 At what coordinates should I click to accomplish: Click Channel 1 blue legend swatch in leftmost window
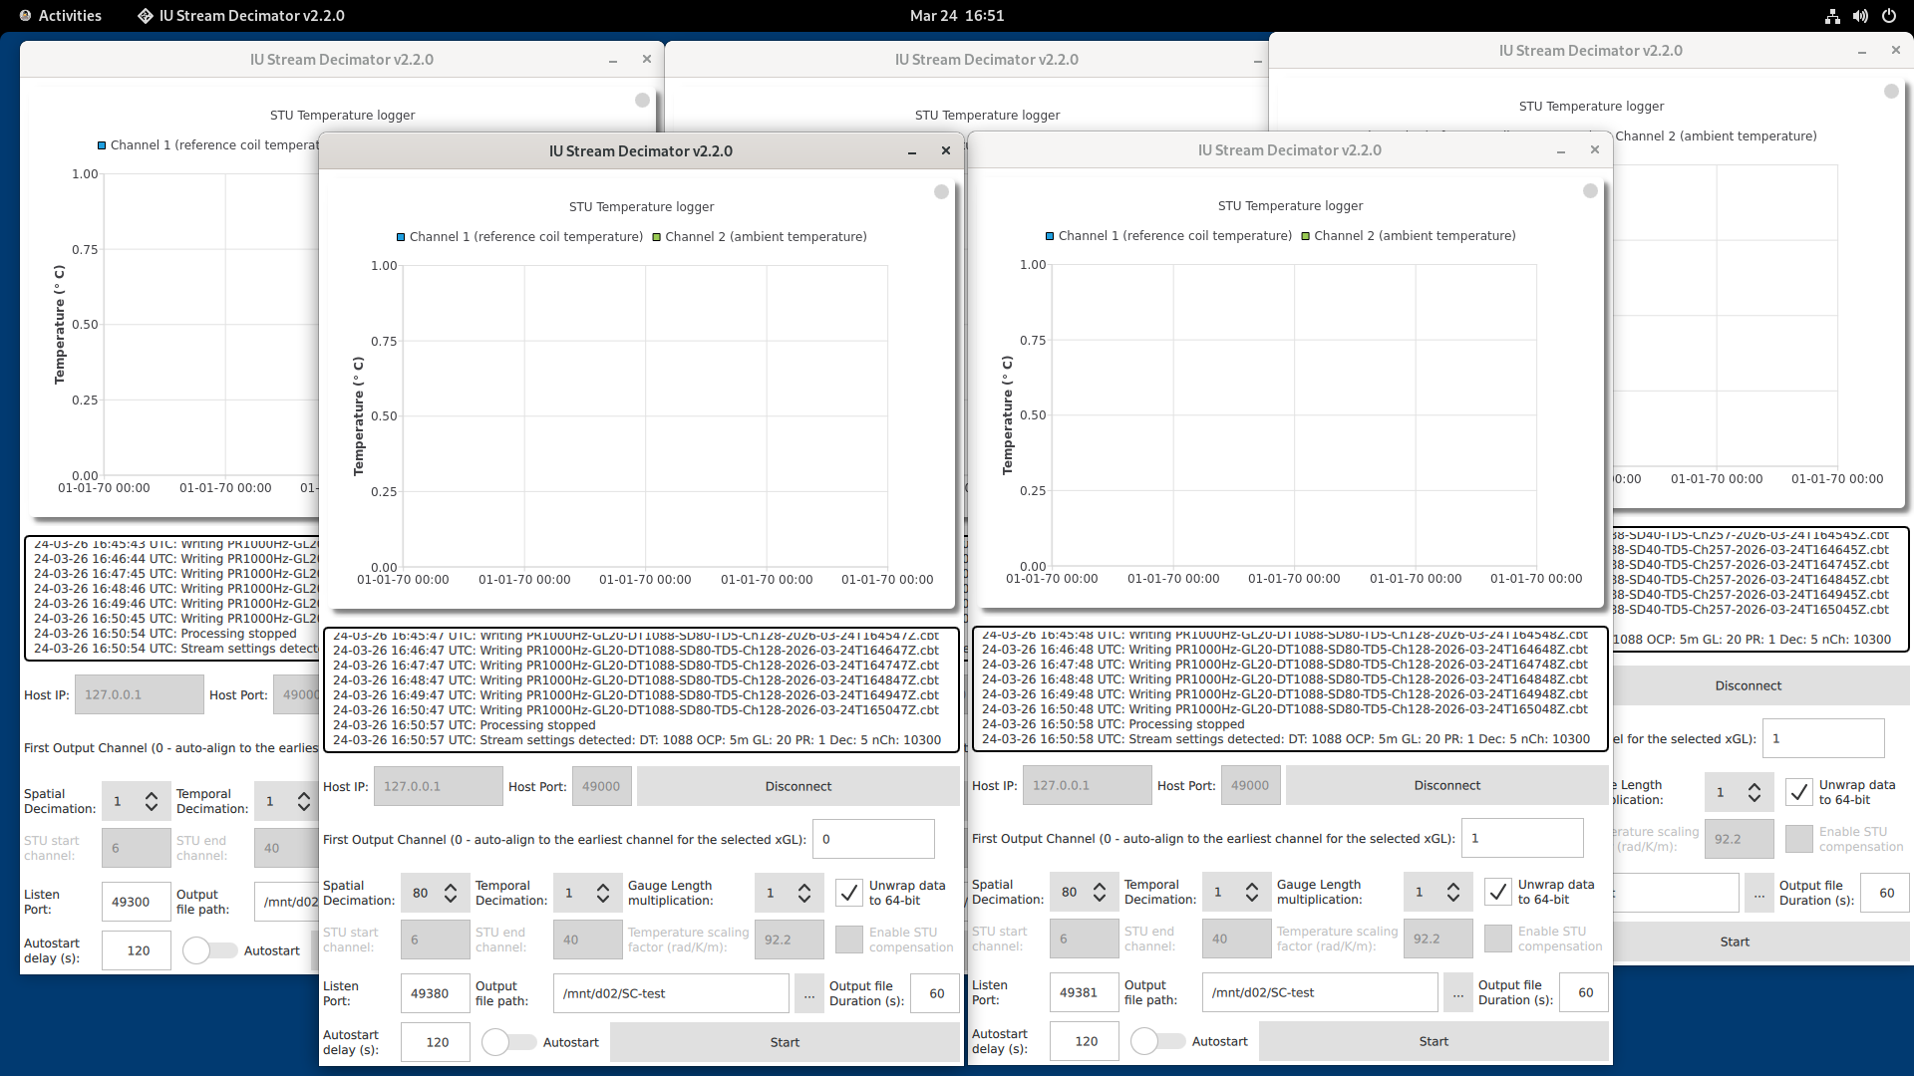[102, 145]
